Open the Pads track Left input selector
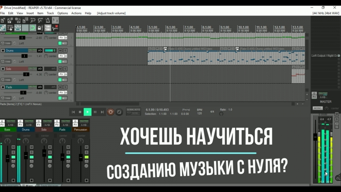This screenshot has width=341, height=192. pos(21,98)
